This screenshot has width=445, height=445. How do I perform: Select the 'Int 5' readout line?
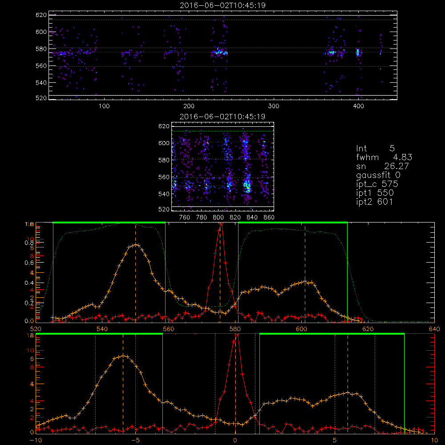[375, 148]
